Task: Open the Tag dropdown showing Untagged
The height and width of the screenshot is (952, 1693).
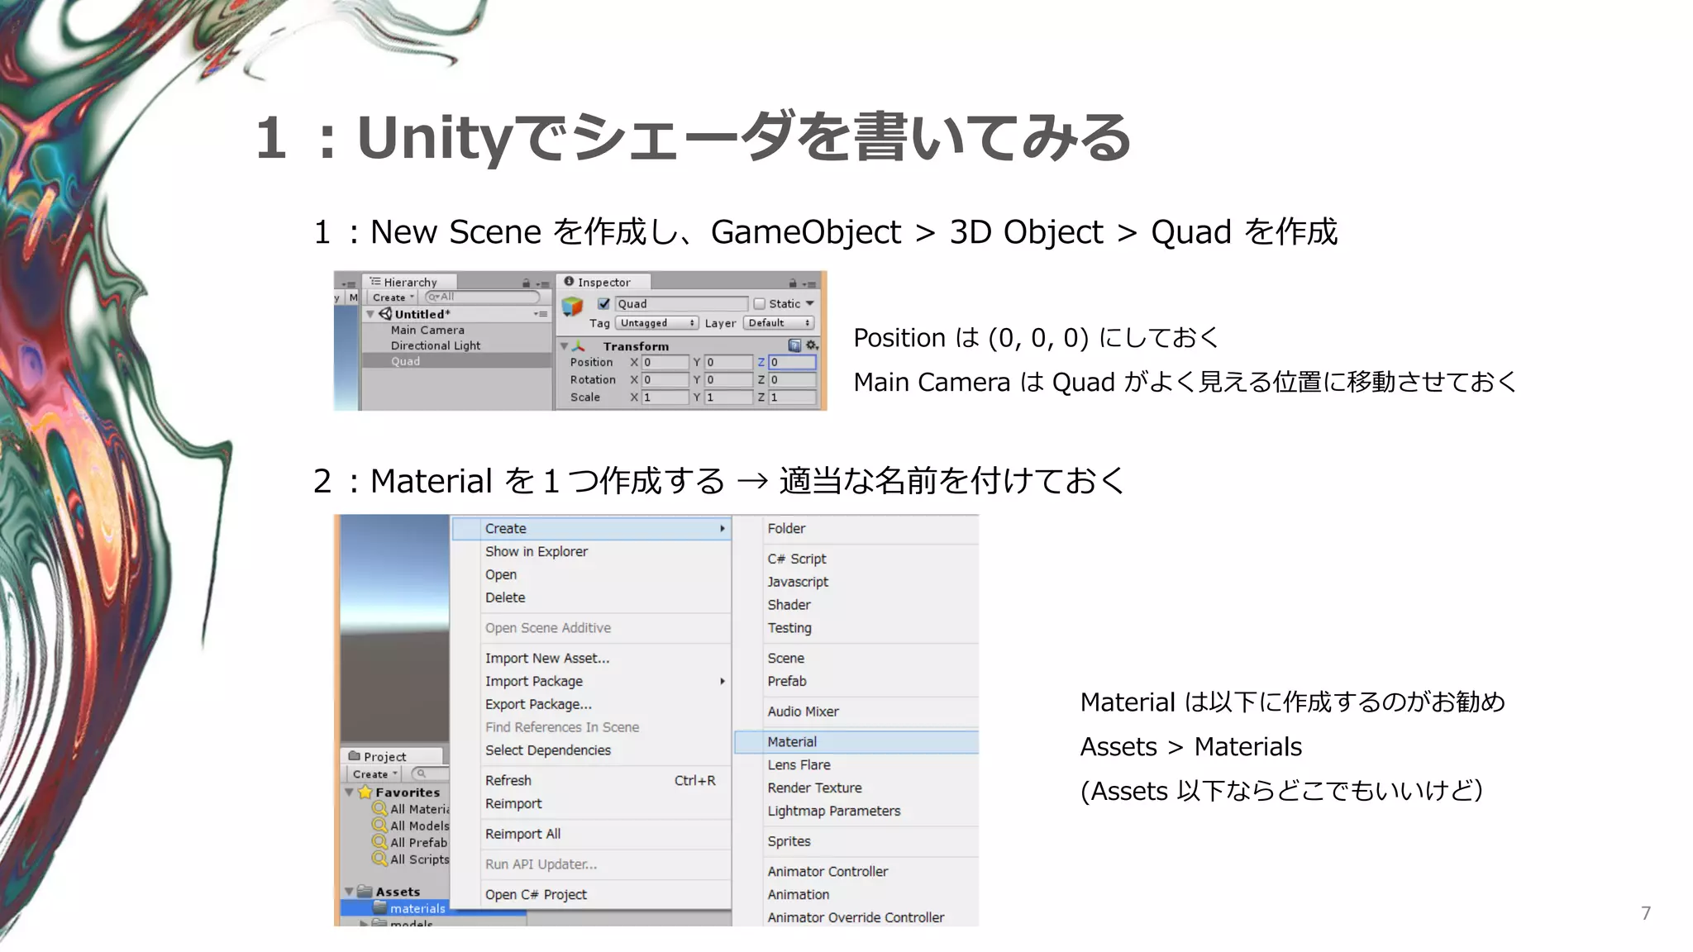Action: tap(657, 323)
